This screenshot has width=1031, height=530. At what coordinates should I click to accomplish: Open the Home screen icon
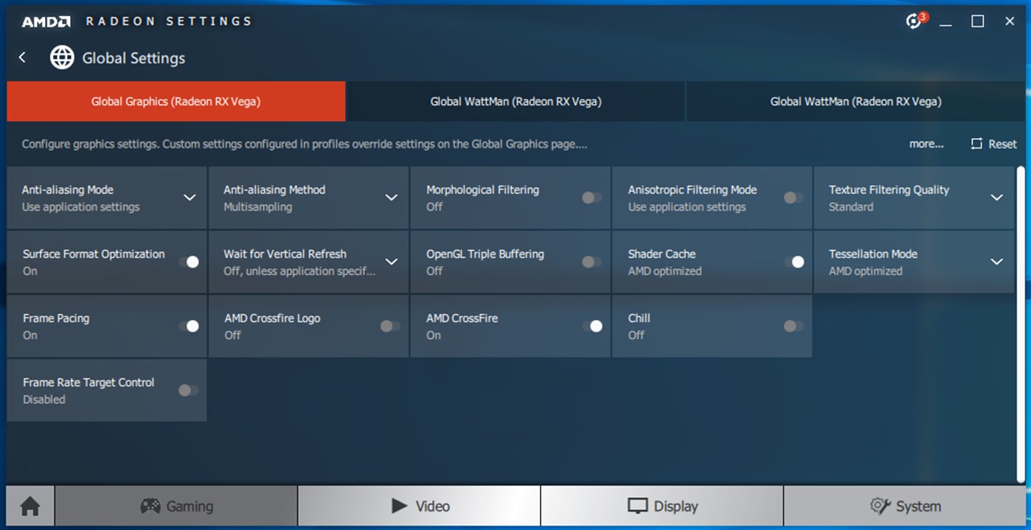28,506
